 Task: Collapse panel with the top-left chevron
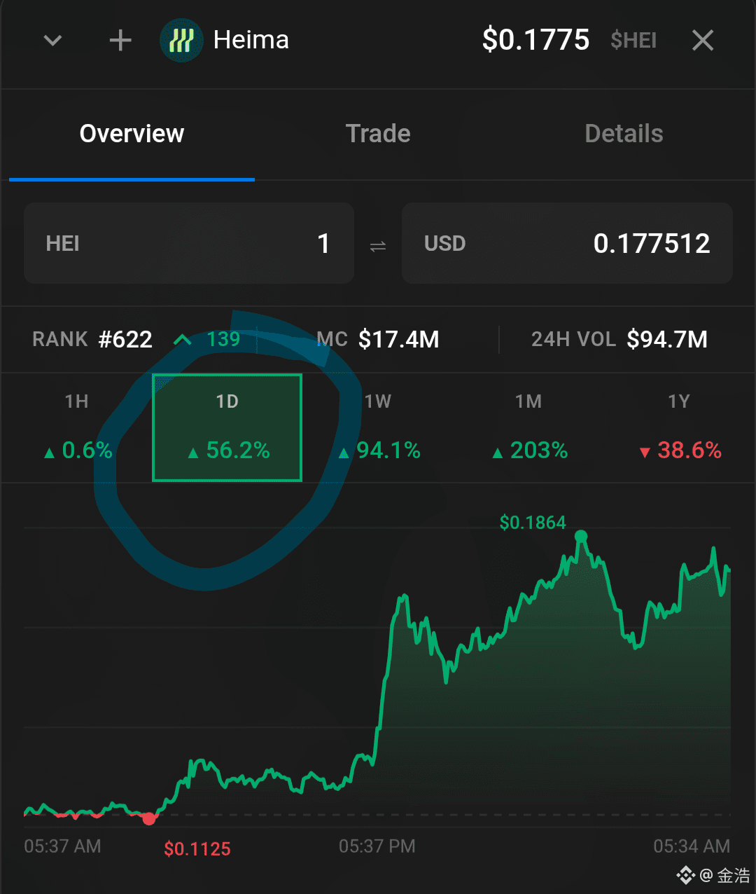click(53, 41)
